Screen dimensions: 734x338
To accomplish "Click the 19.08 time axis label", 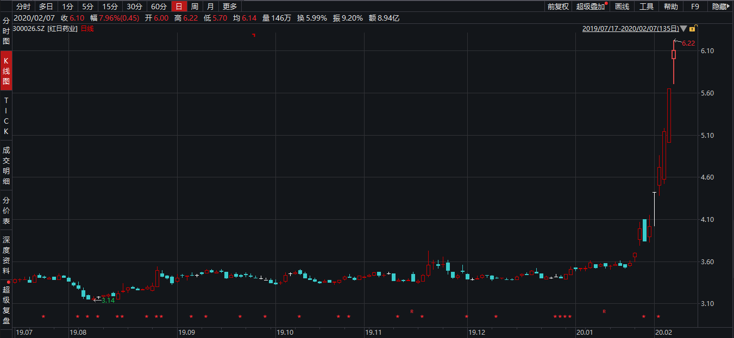I will click(x=79, y=332).
